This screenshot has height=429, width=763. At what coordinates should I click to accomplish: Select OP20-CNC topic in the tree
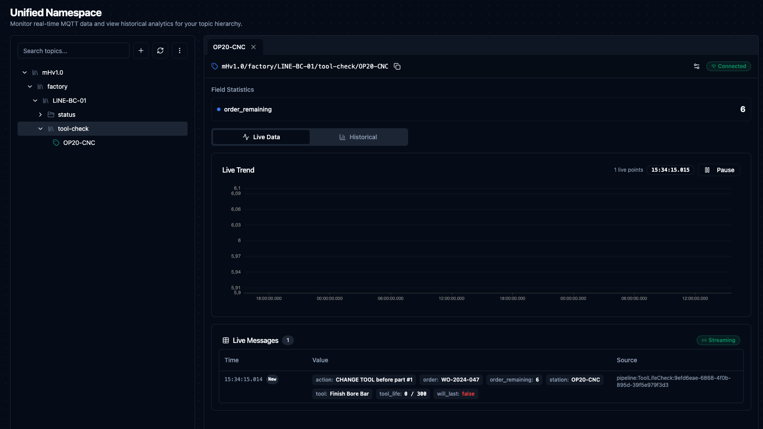click(79, 143)
